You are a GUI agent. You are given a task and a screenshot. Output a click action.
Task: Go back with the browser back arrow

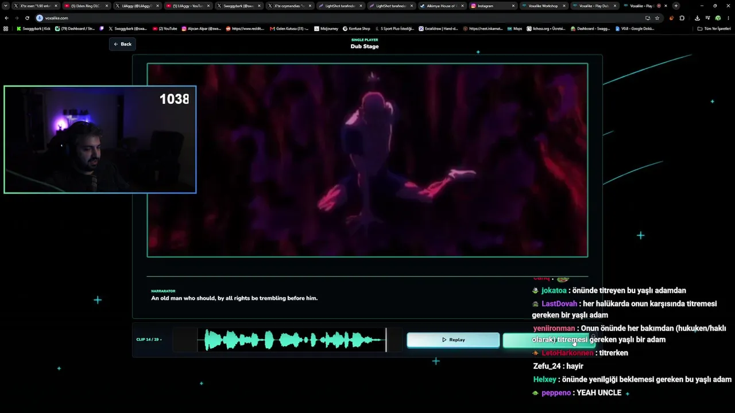(x=6, y=18)
